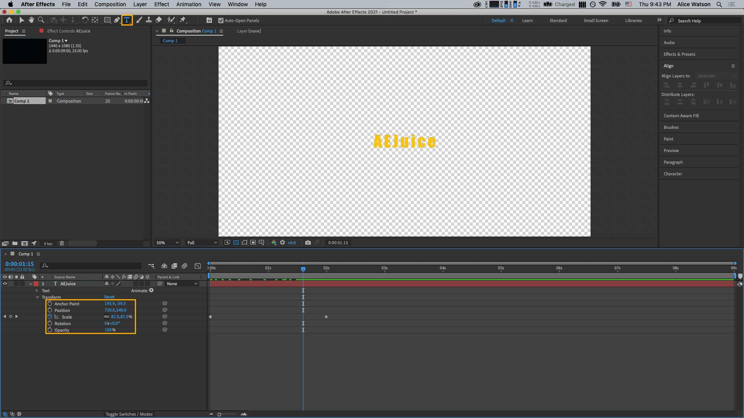Select the Type tool in toolbar
The image size is (744, 418).
point(127,20)
